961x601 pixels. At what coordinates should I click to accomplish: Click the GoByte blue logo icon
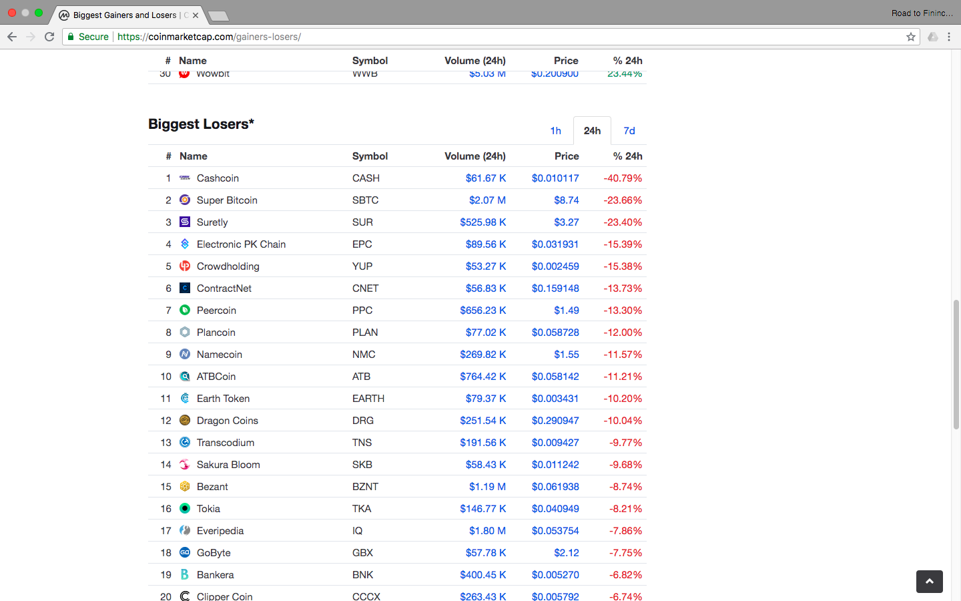(185, 553)
